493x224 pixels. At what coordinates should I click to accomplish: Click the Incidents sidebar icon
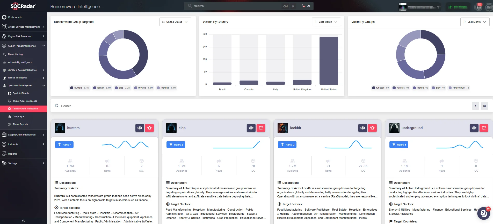click(4, 144)
